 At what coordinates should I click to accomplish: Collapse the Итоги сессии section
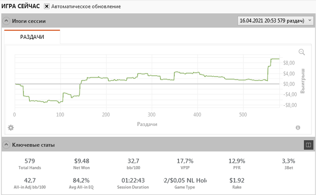[x=6, y=21]
